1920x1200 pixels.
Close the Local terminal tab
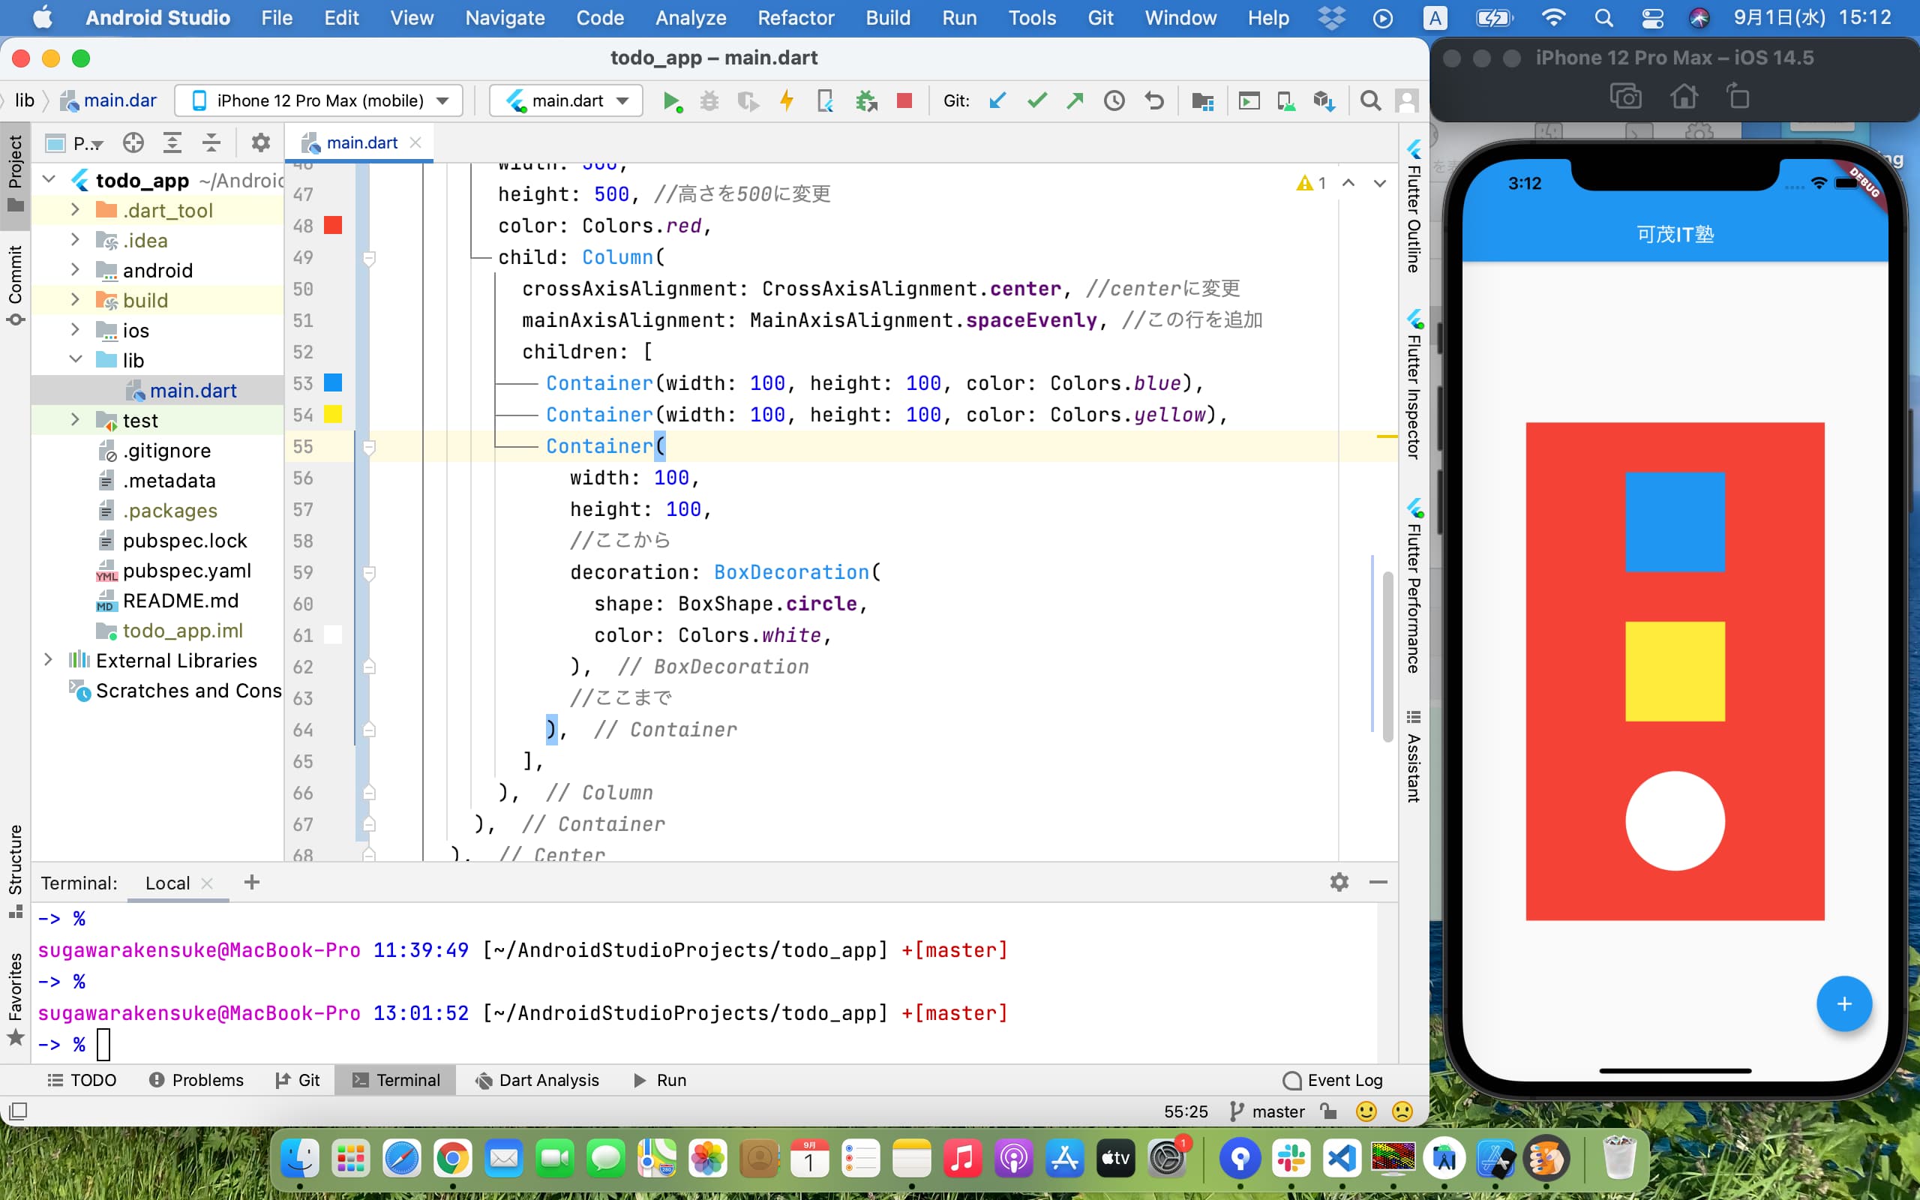(207, 883)
